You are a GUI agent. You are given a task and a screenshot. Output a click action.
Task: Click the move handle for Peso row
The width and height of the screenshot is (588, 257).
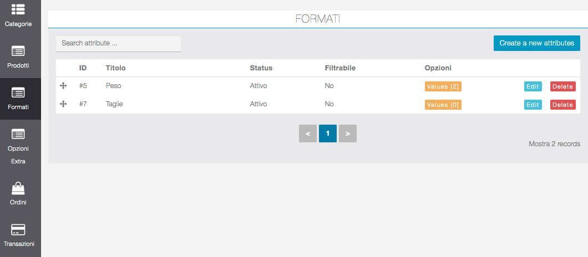pos(63,86)
